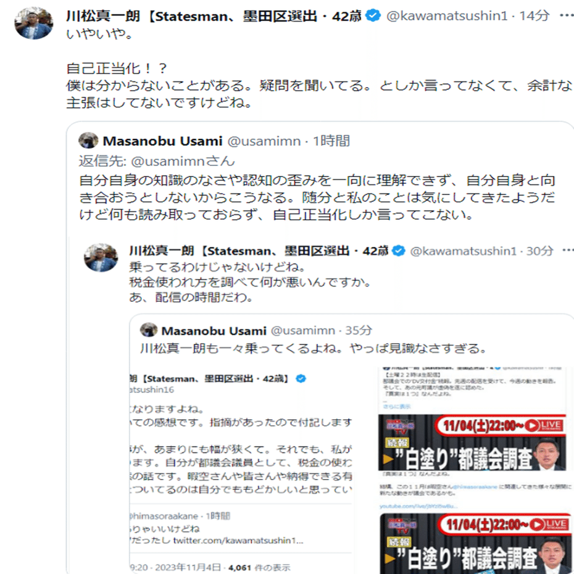Open the twitter.com/kawamatsushin1 link in screenshot
The width and height of the screenshot is (574, 574).
tap(238, 540)
